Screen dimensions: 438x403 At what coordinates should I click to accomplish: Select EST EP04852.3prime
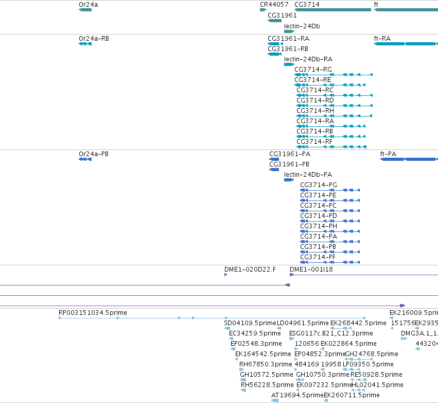[x=296, y=359]
